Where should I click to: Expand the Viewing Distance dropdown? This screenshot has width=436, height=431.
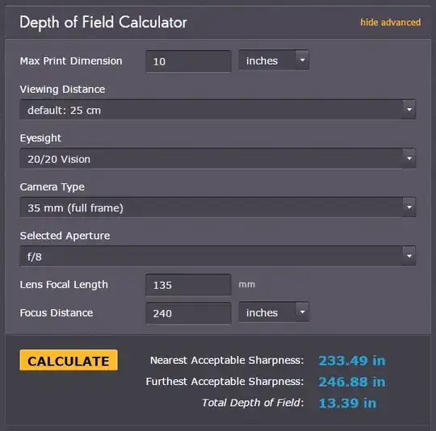[218, 110]
